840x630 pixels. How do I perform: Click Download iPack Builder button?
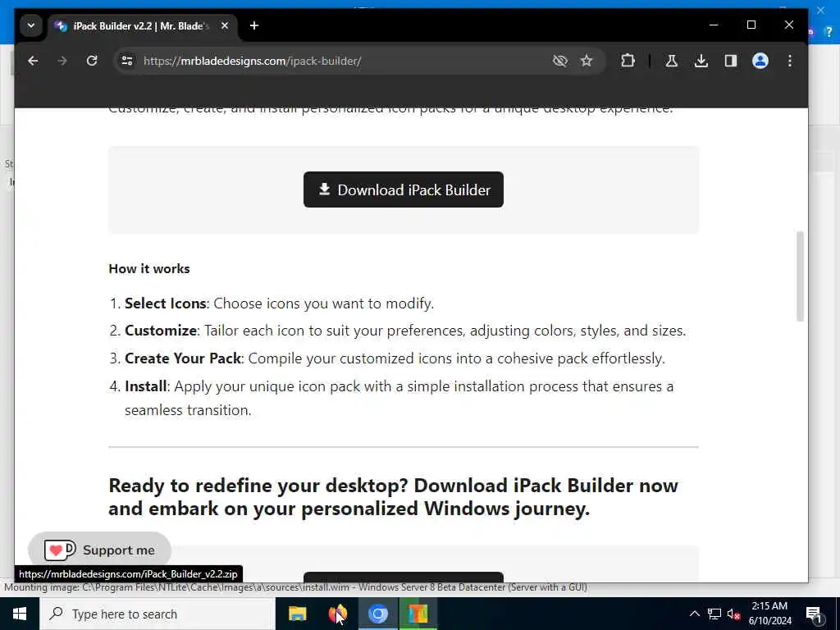point(404,189)
